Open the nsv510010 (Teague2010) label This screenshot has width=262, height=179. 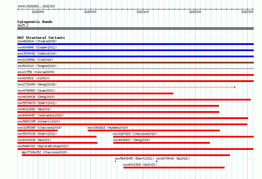pos(37,66)
